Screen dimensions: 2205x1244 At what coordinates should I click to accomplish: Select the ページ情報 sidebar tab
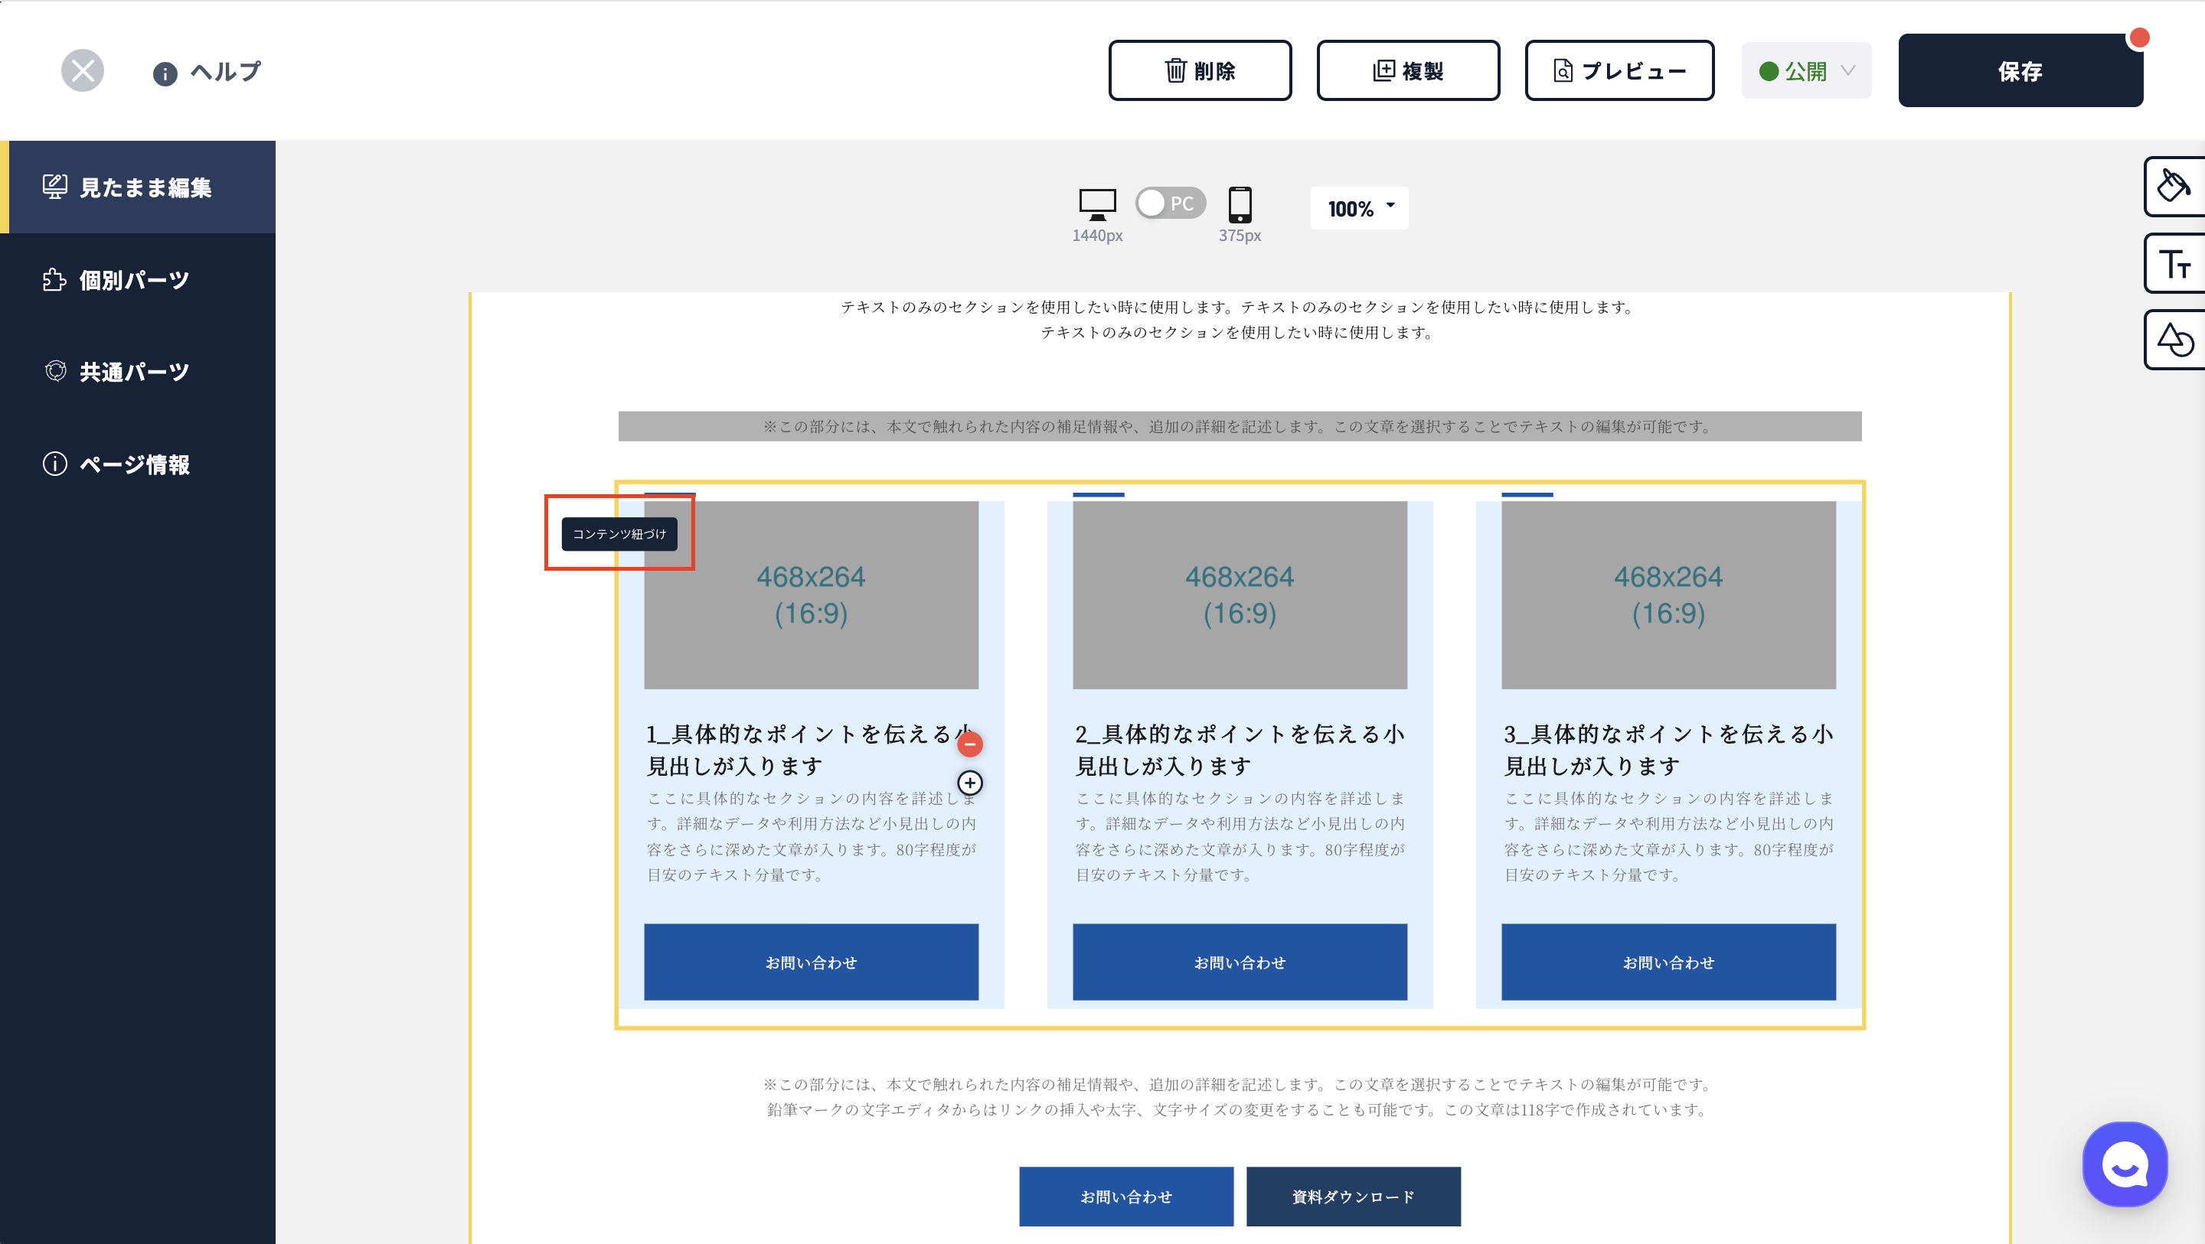coord(138,464)
